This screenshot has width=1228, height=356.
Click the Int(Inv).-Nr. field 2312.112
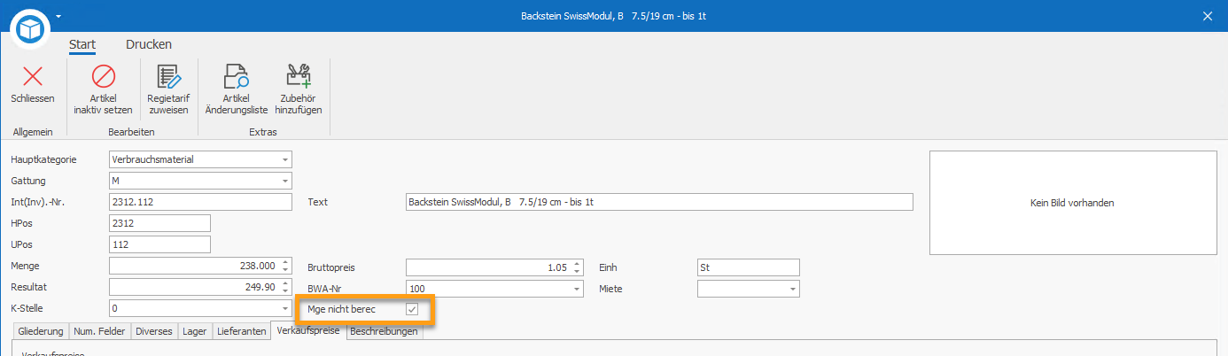coord(200,202)
